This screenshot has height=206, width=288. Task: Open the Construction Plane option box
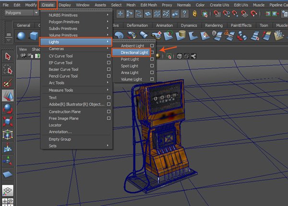tap(108, 111)
